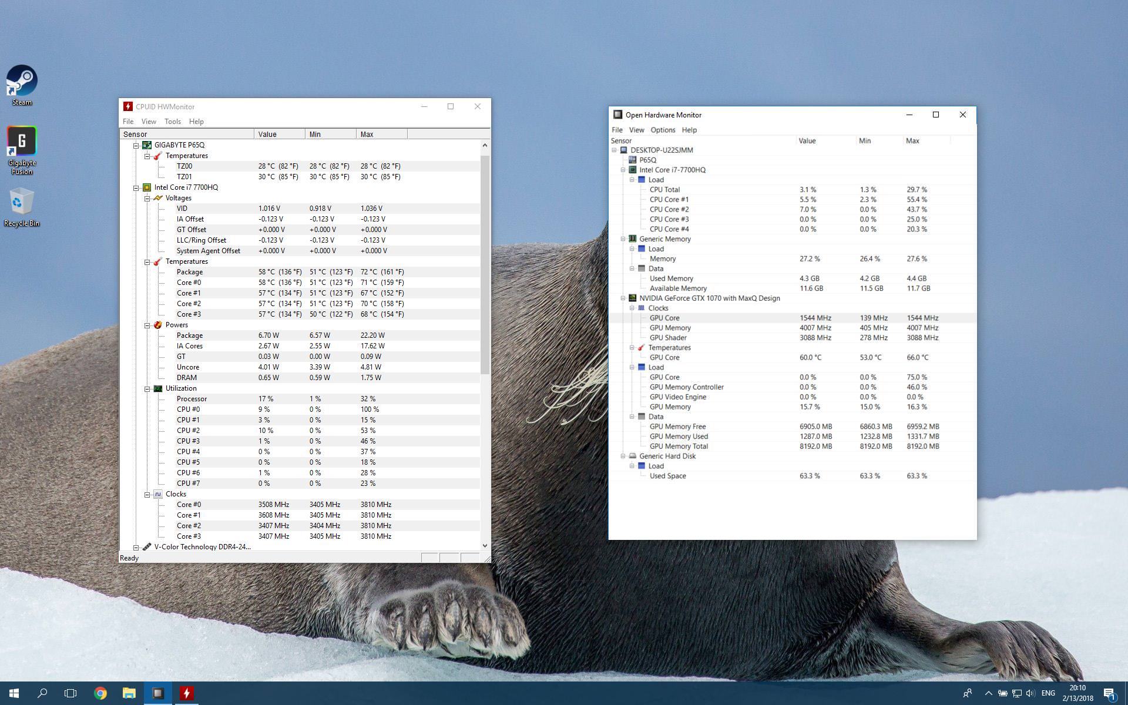The width and height of the screenshot is (1128, 705).
Task: Collapse the Powers group in HWMonitor
Action: pos(147,325)
